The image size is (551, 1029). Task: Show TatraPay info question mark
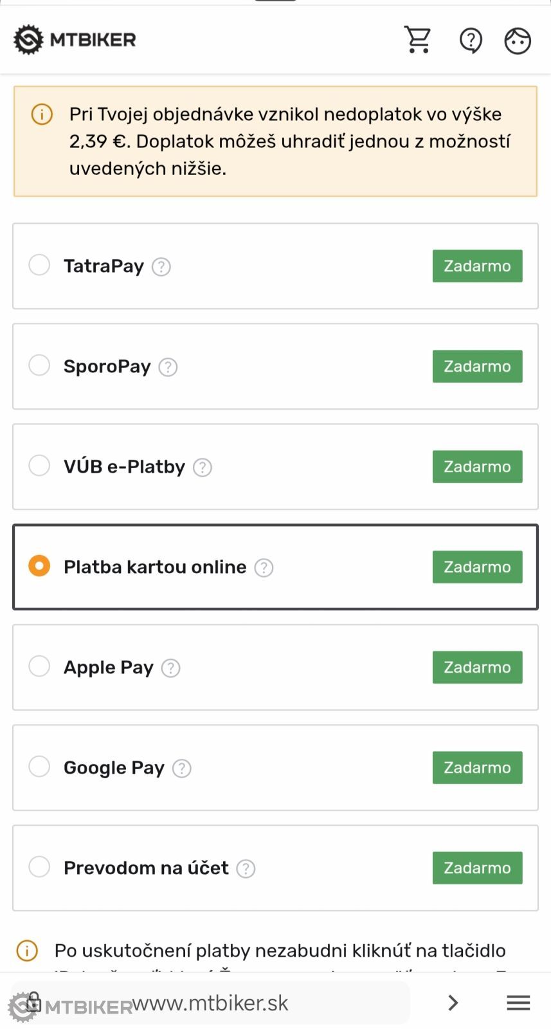(161, 267)
